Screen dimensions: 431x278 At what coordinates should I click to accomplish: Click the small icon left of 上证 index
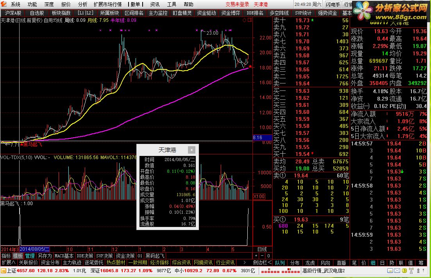click(x=3, y=271)
